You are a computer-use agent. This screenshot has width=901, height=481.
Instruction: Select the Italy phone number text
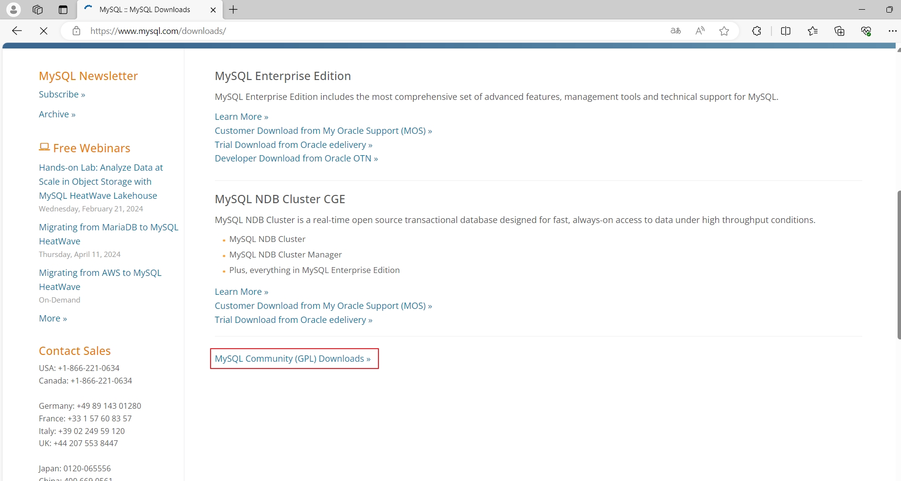click(x=82, y=431)
